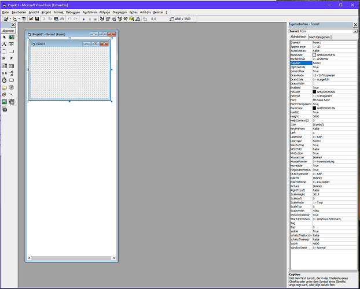Click right arrow of form window scrollbar
The image size is (360, 289).
click(114, 258)
